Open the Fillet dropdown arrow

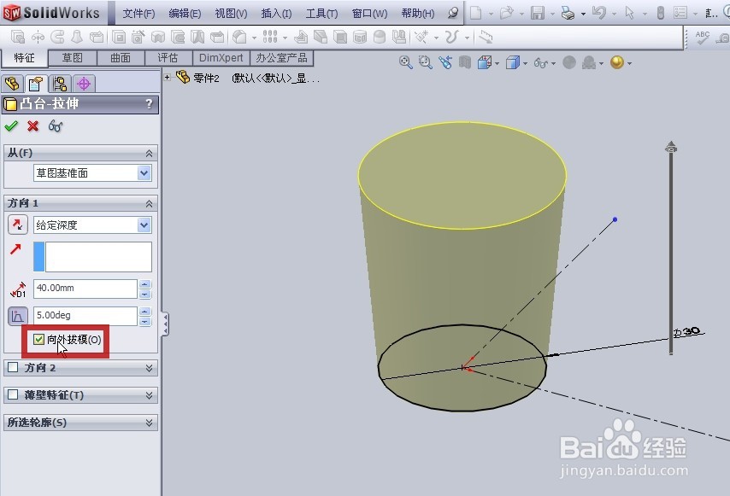(254, 38)
